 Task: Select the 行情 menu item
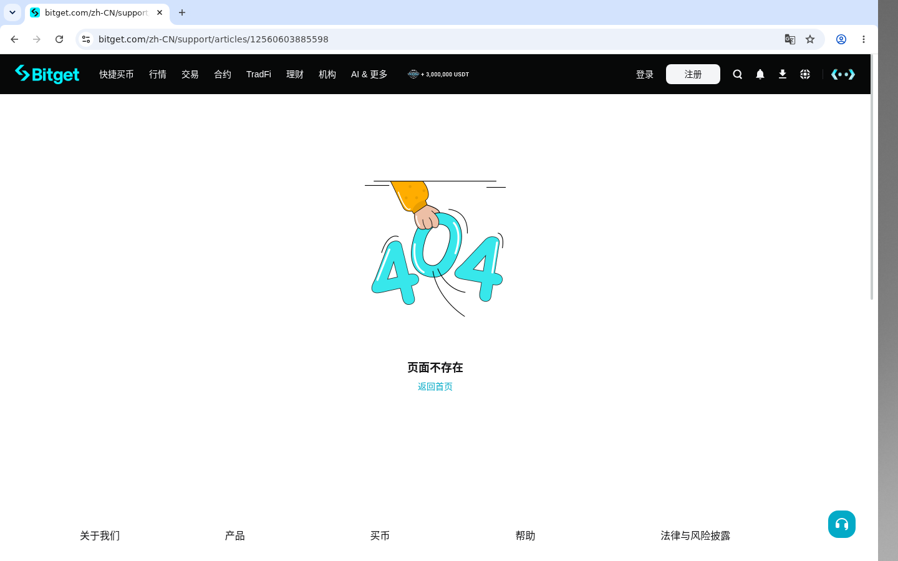pyautogui.click(x=158, y=74)
